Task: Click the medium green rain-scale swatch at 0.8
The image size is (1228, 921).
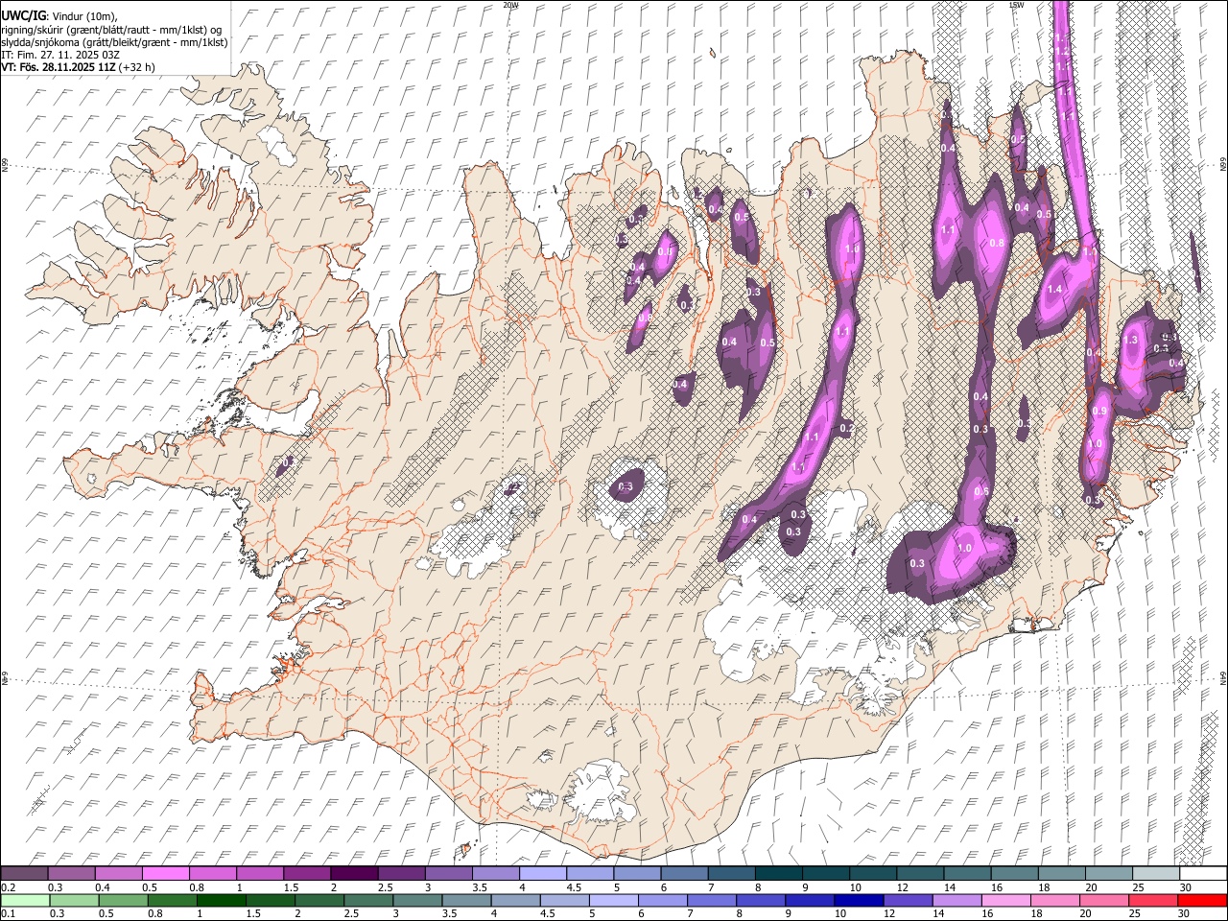Action: click(173, 900)
